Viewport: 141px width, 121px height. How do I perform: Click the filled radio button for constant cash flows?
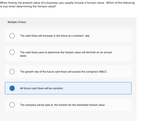[x=12, y=88]
